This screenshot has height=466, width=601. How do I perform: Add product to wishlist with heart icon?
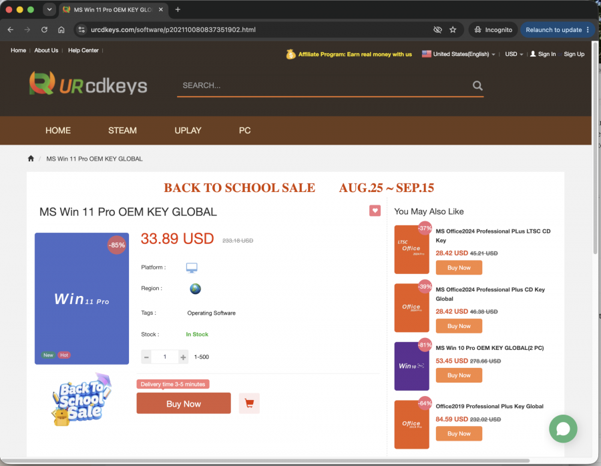(x=375, y=211)
